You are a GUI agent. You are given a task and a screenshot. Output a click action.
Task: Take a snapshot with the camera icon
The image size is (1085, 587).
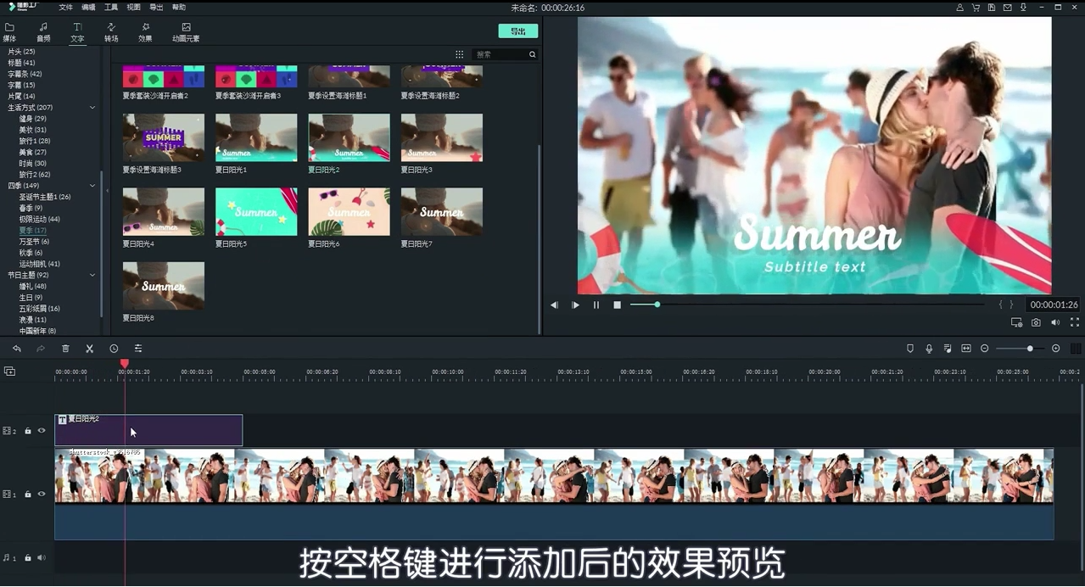[1037, 322]
